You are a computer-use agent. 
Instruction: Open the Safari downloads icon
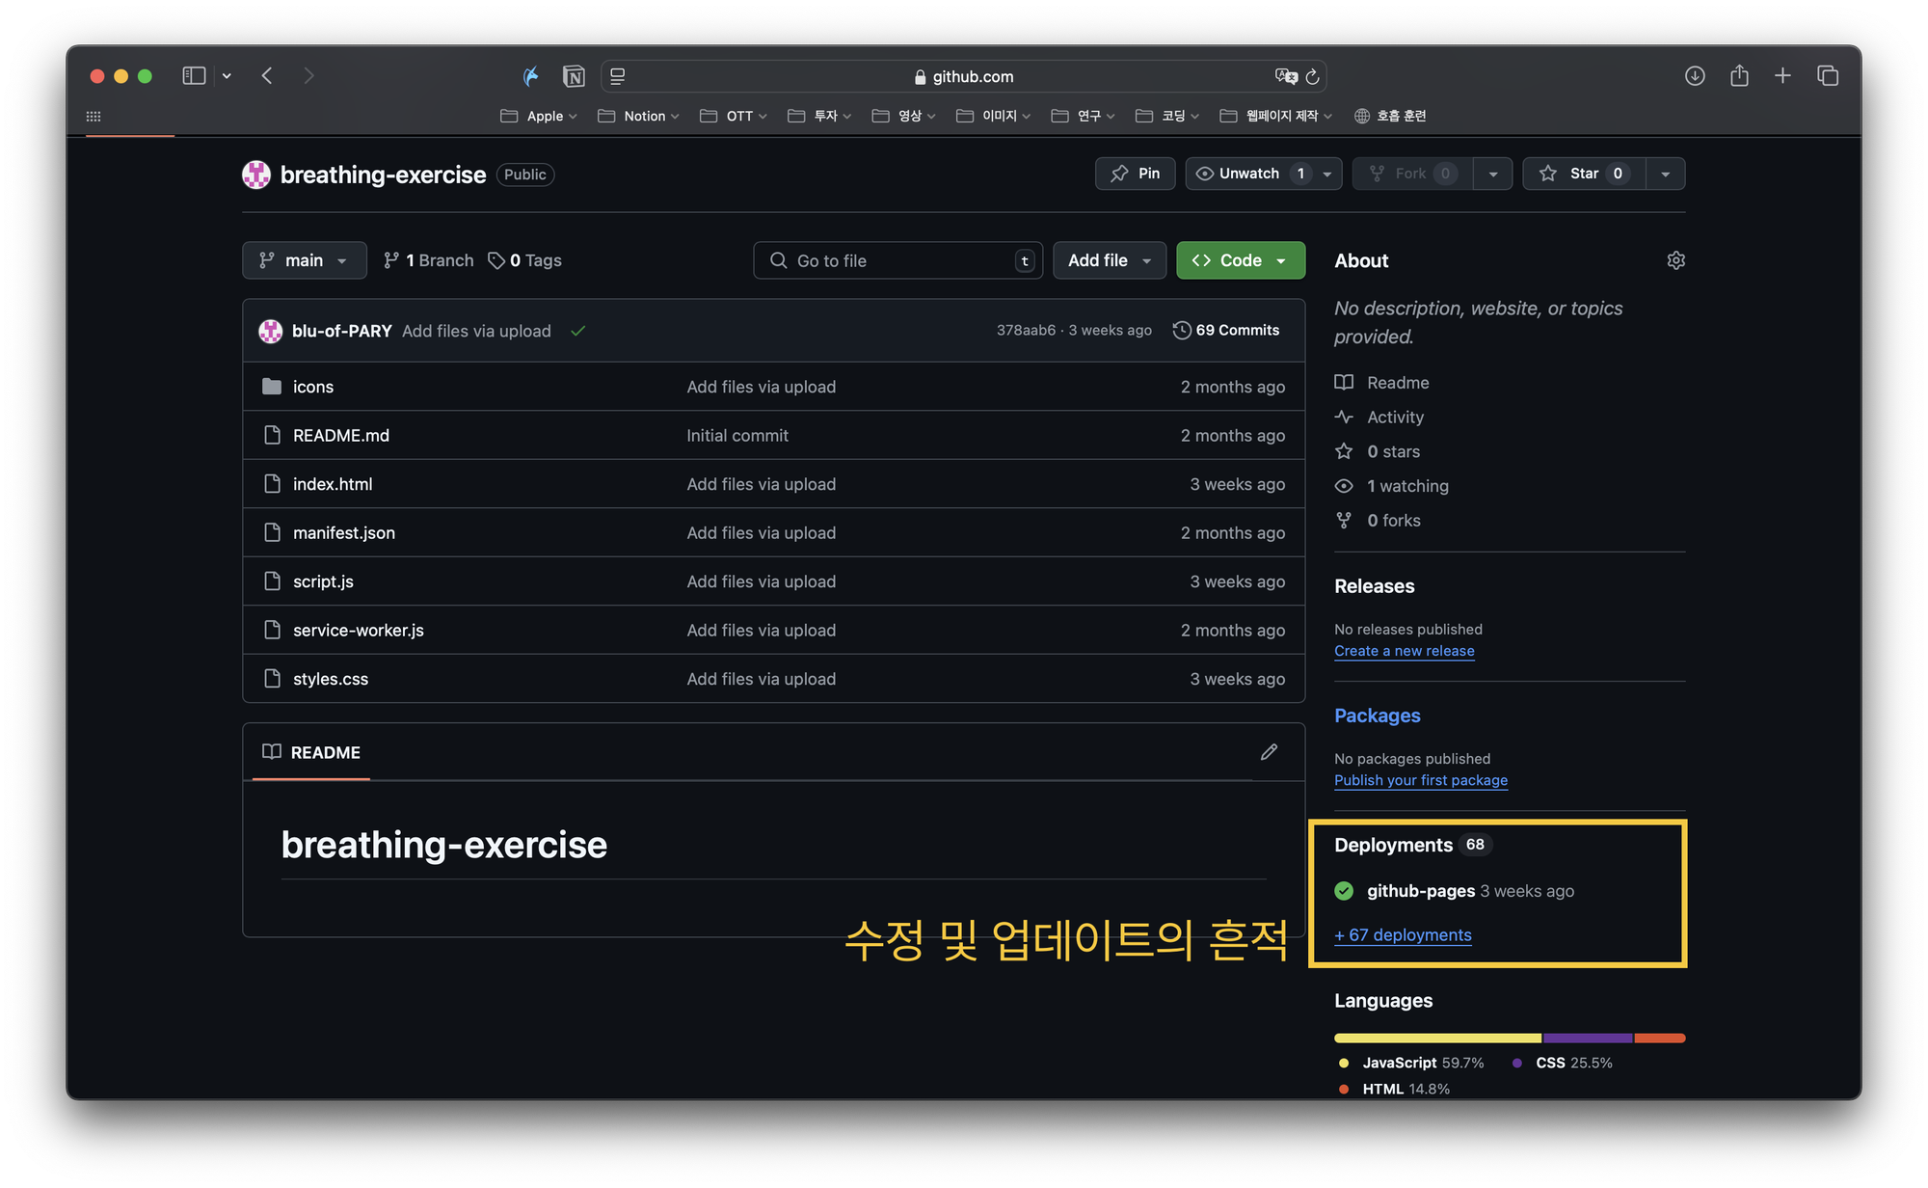(x=1695, y=75)
